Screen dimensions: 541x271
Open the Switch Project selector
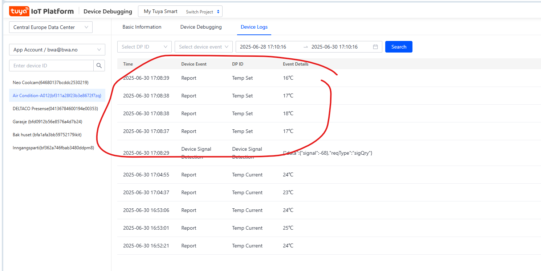203,12
